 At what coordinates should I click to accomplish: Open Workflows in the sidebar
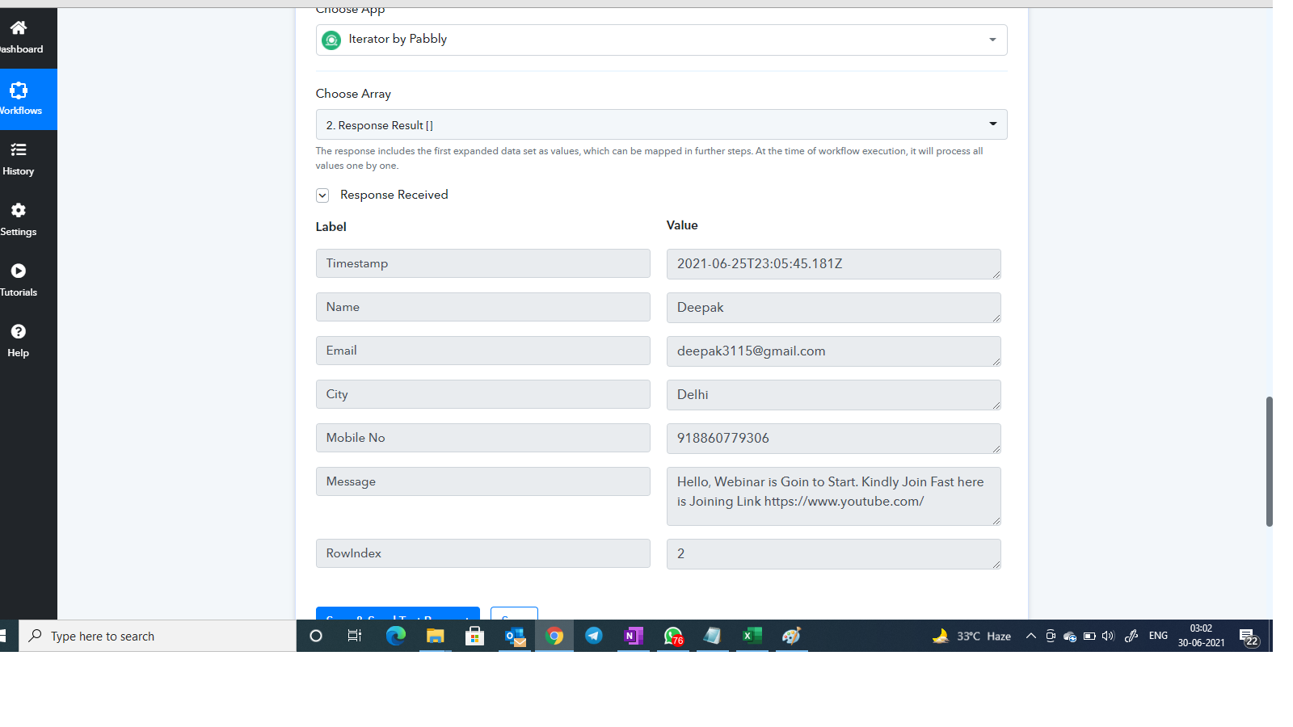coord(20,99)
